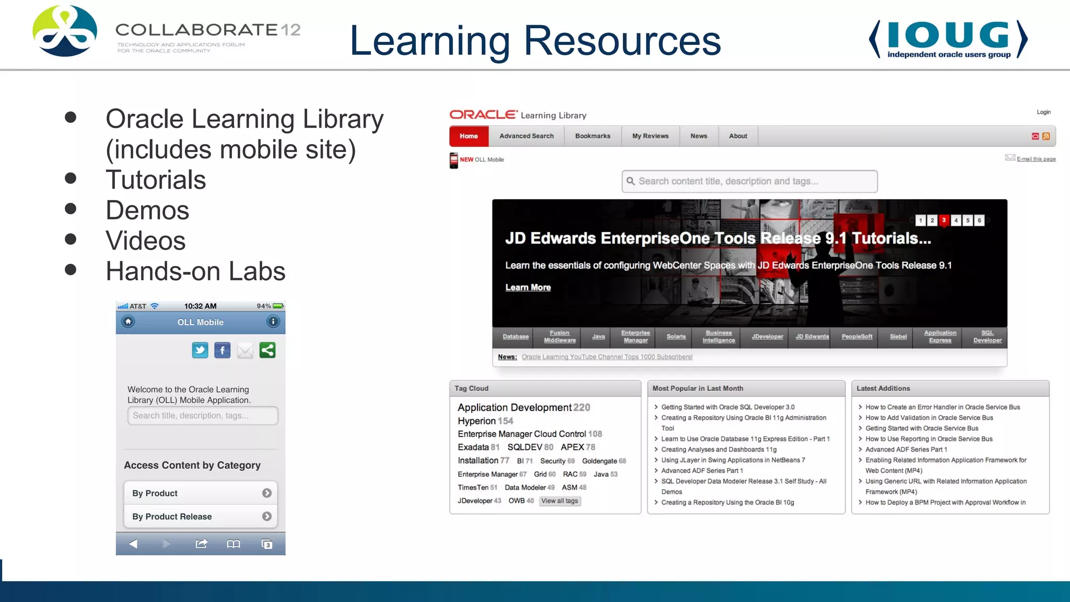Open the mobile browser bookmarks book icon

pyautogui.click(x=234, y=544)
